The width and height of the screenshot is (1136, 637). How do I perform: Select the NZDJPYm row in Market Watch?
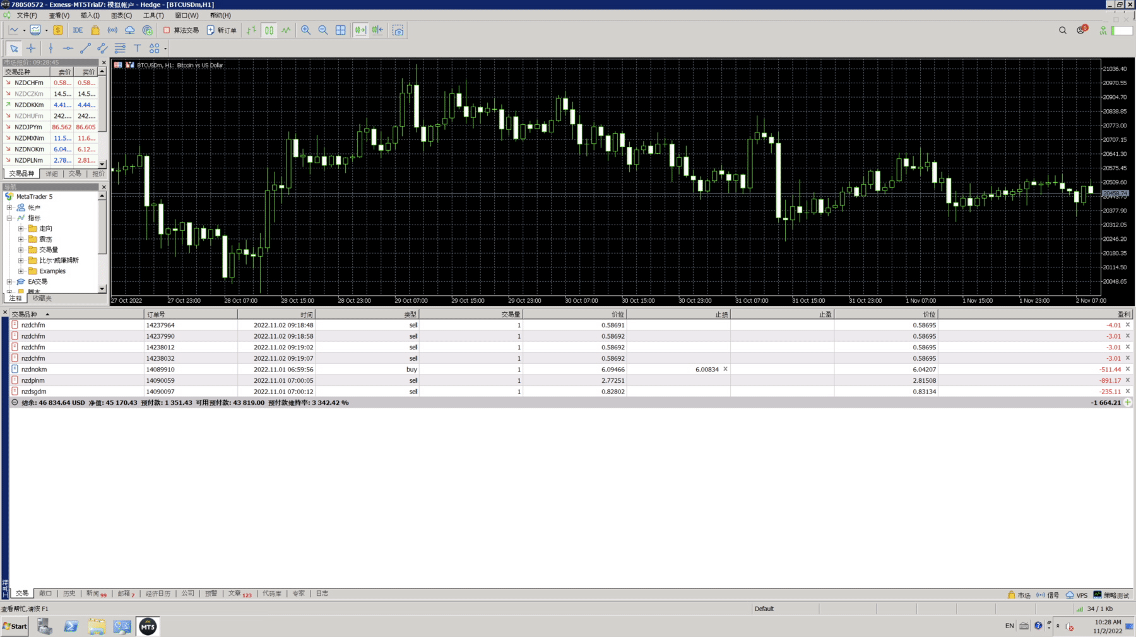point(51,127)
